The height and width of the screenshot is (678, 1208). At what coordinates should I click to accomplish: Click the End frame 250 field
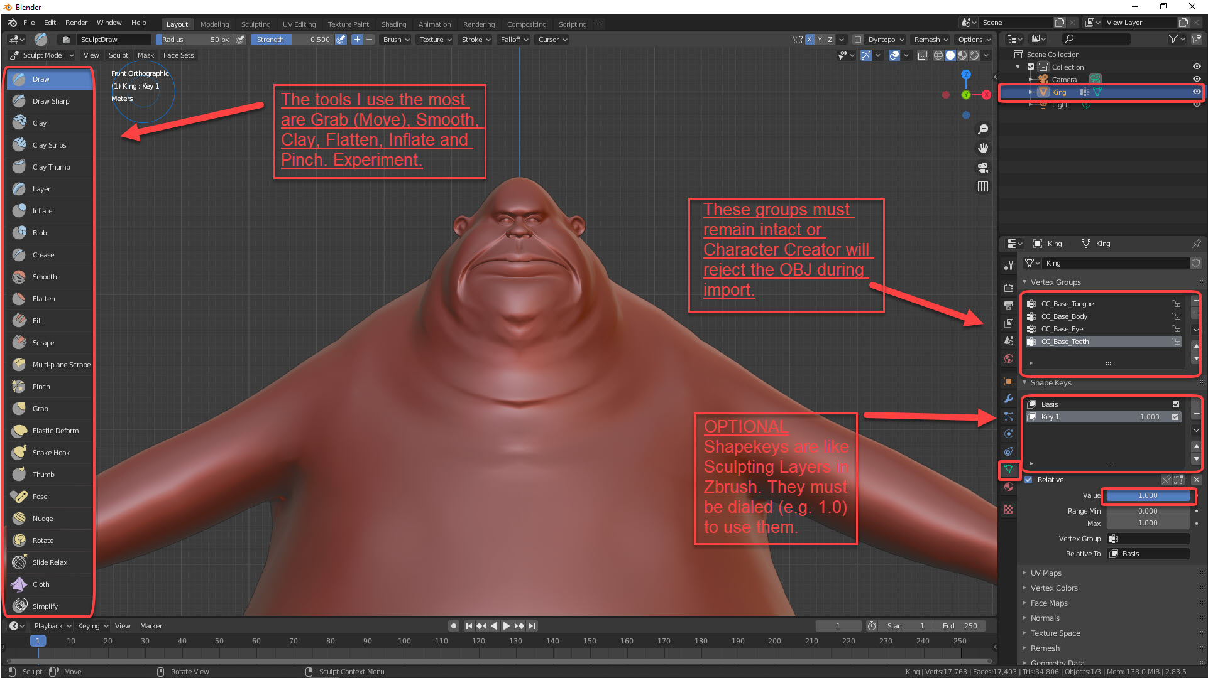pos(960,626)
